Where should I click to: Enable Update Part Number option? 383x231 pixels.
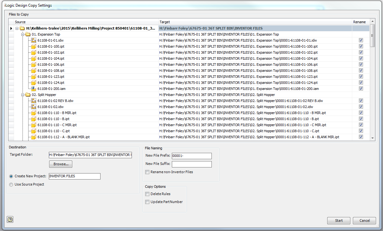(x=147, y=202)
